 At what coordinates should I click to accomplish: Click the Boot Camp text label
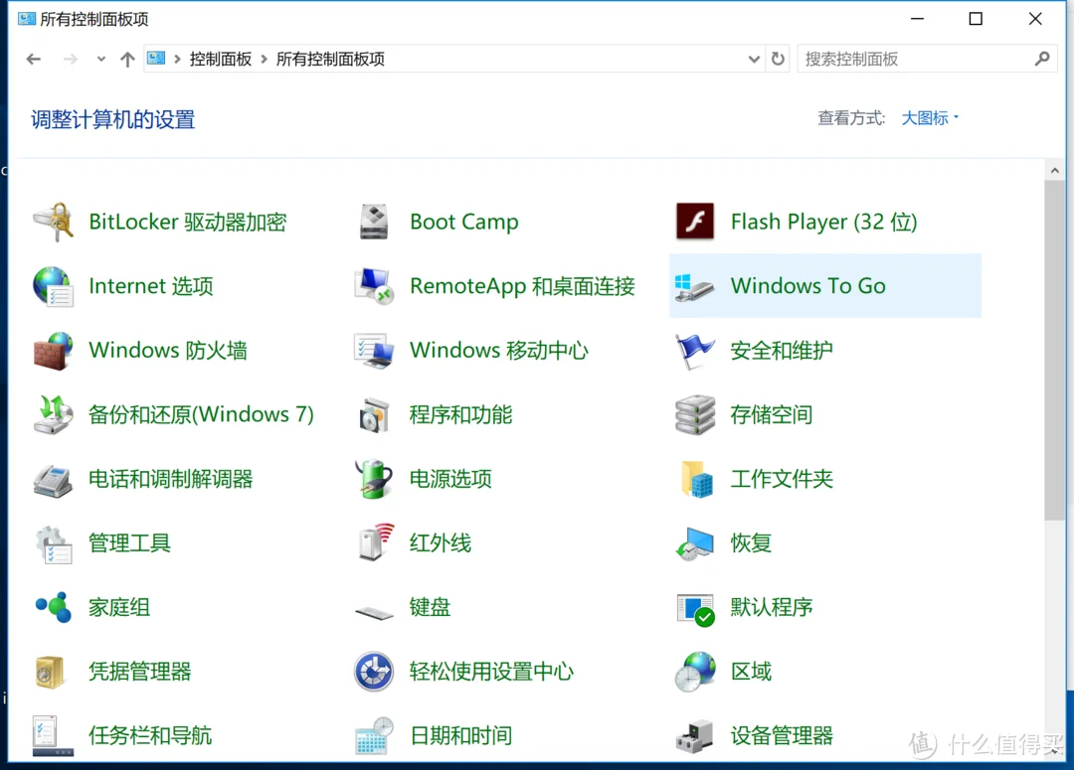point(463,222)
